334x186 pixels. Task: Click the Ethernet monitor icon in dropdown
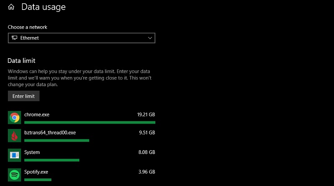[x=15, y=38]
